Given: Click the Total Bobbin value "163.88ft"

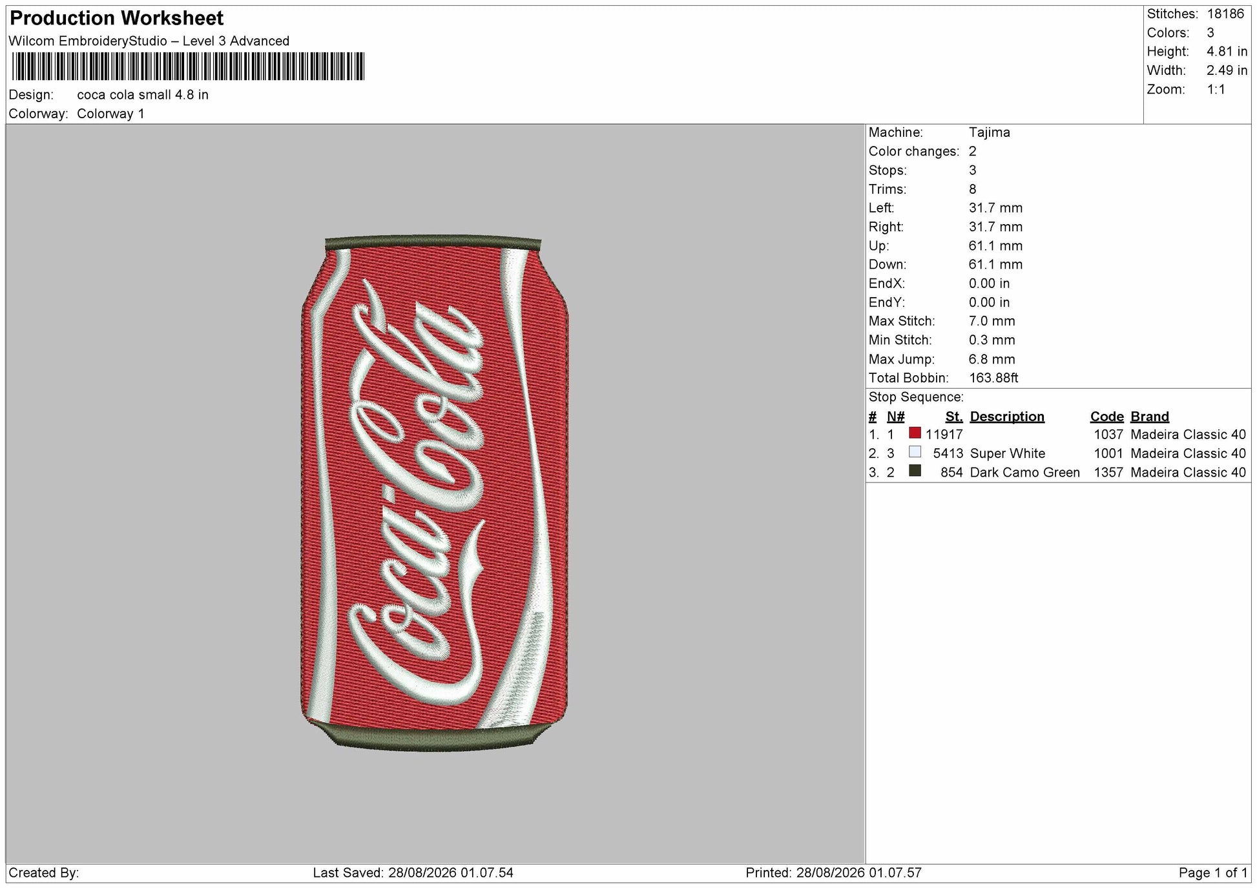Looking at the screenshot, I should pyautogui.click(x=993, y=378).
